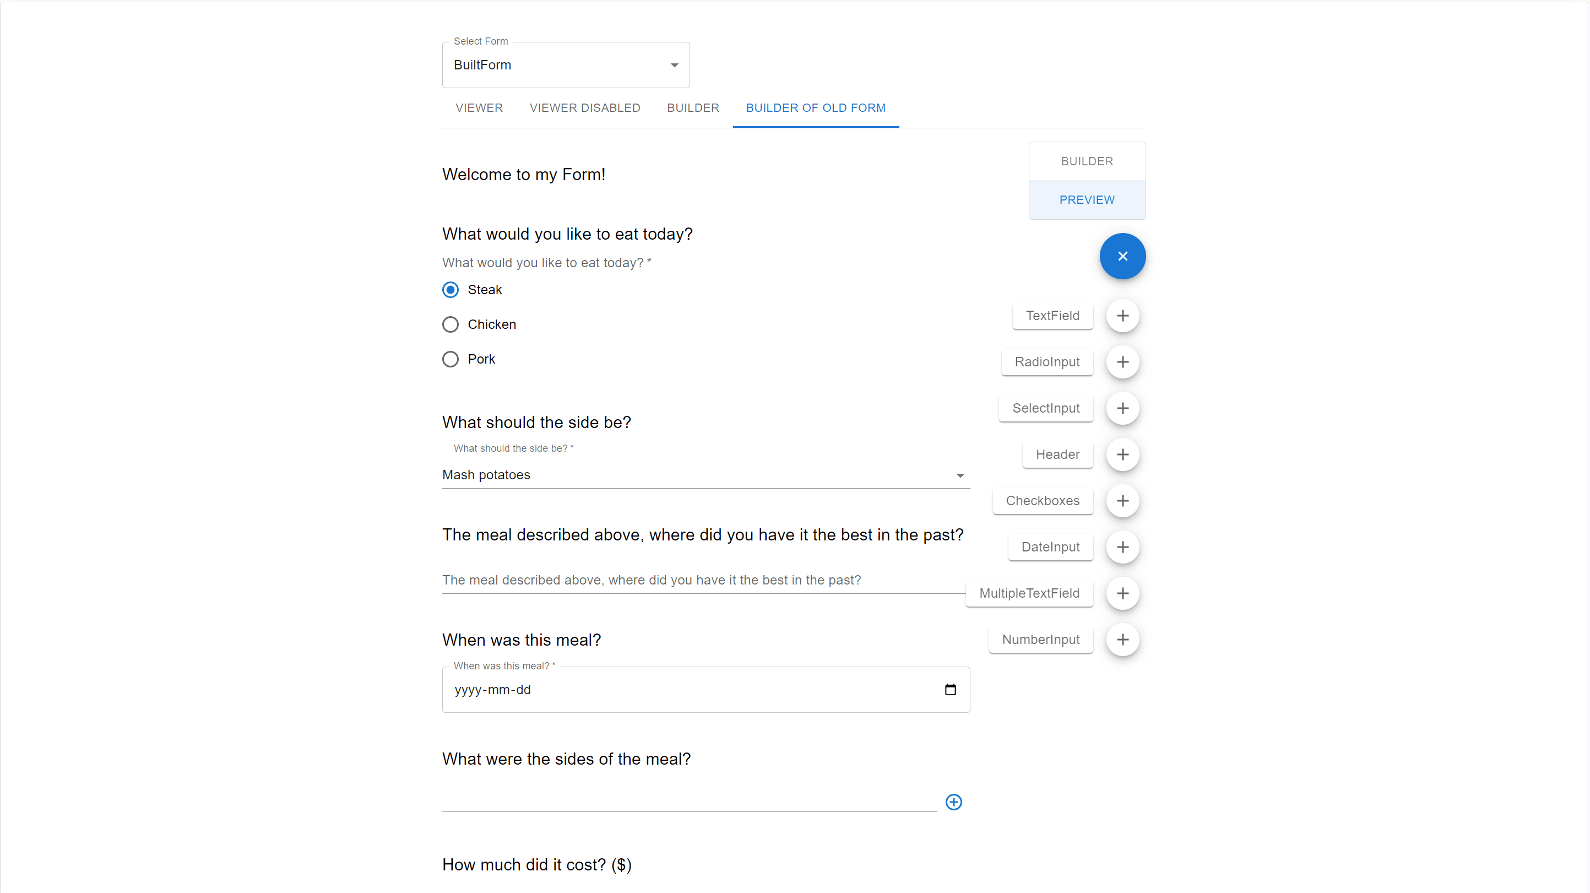The width and height of the screenshot is (1590, 893).
Task: Add a DateInput with plus icon
Action: [1122, 547]
